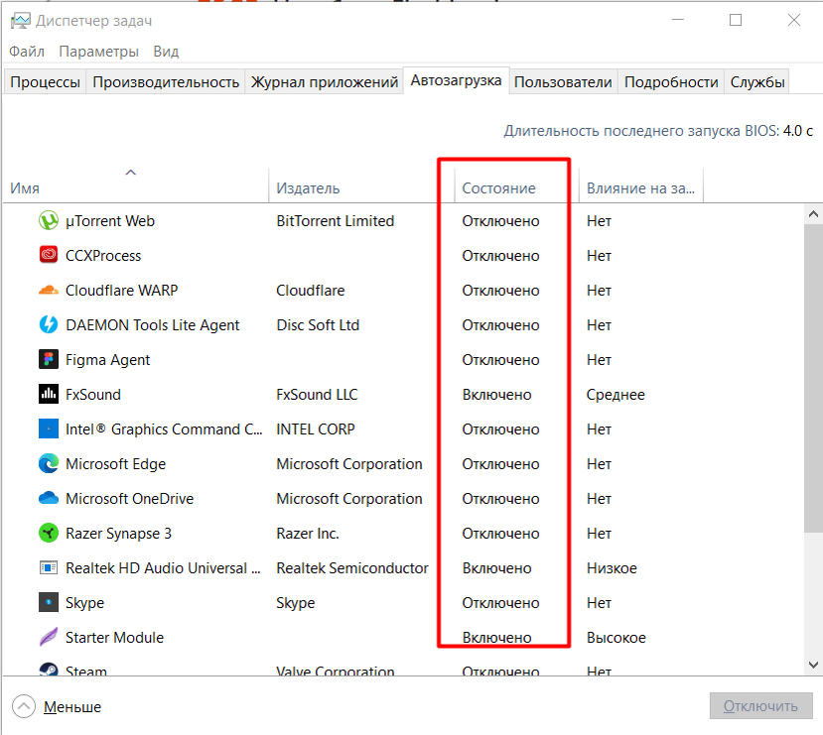Click the CCXProcess red icon
Image resolution: width=823 pixels, height=735 pixels.
49,255
